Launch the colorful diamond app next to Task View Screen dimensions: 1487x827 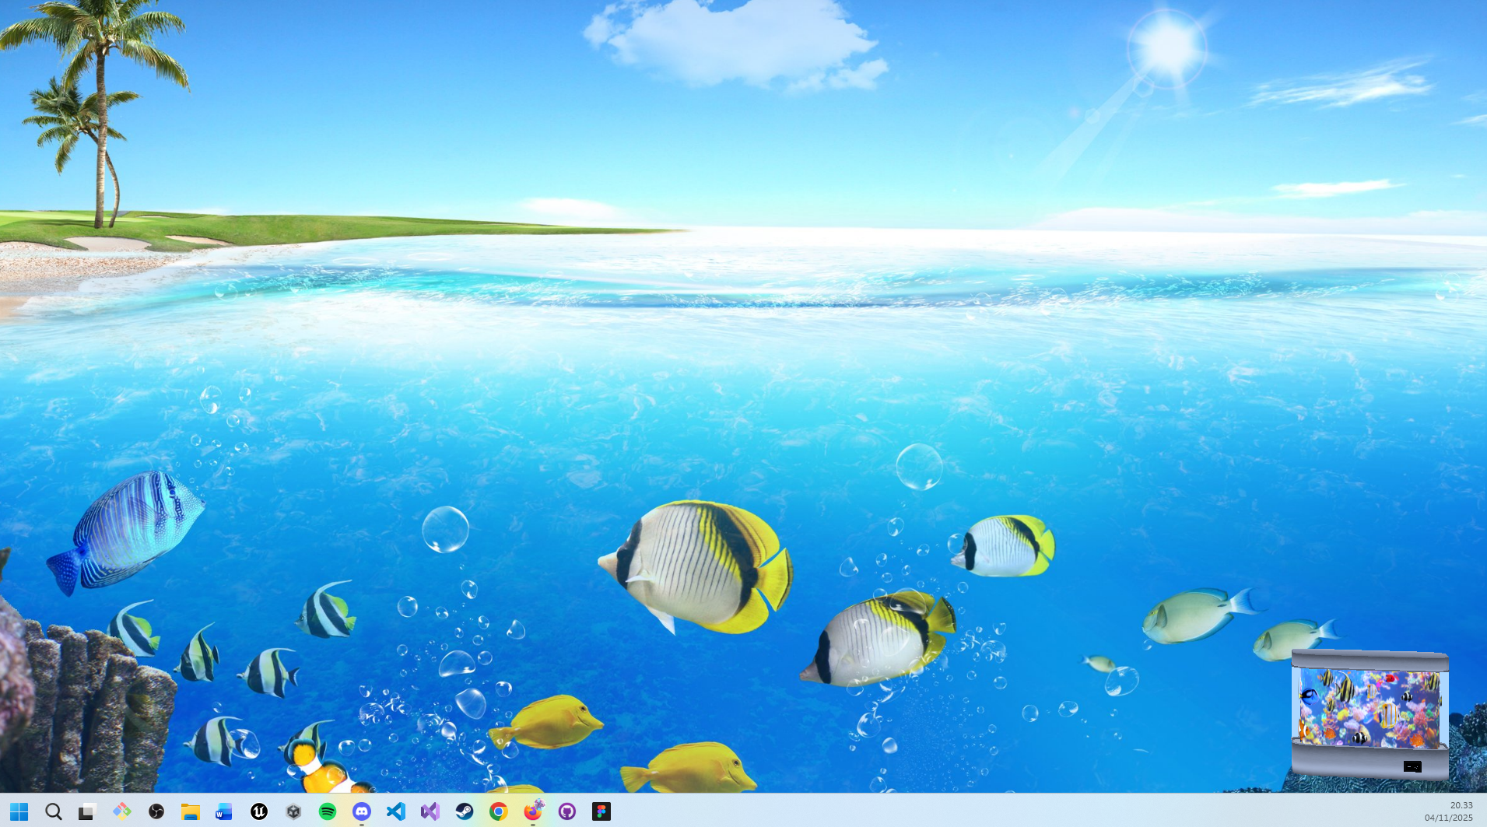[x=122, y=811]
